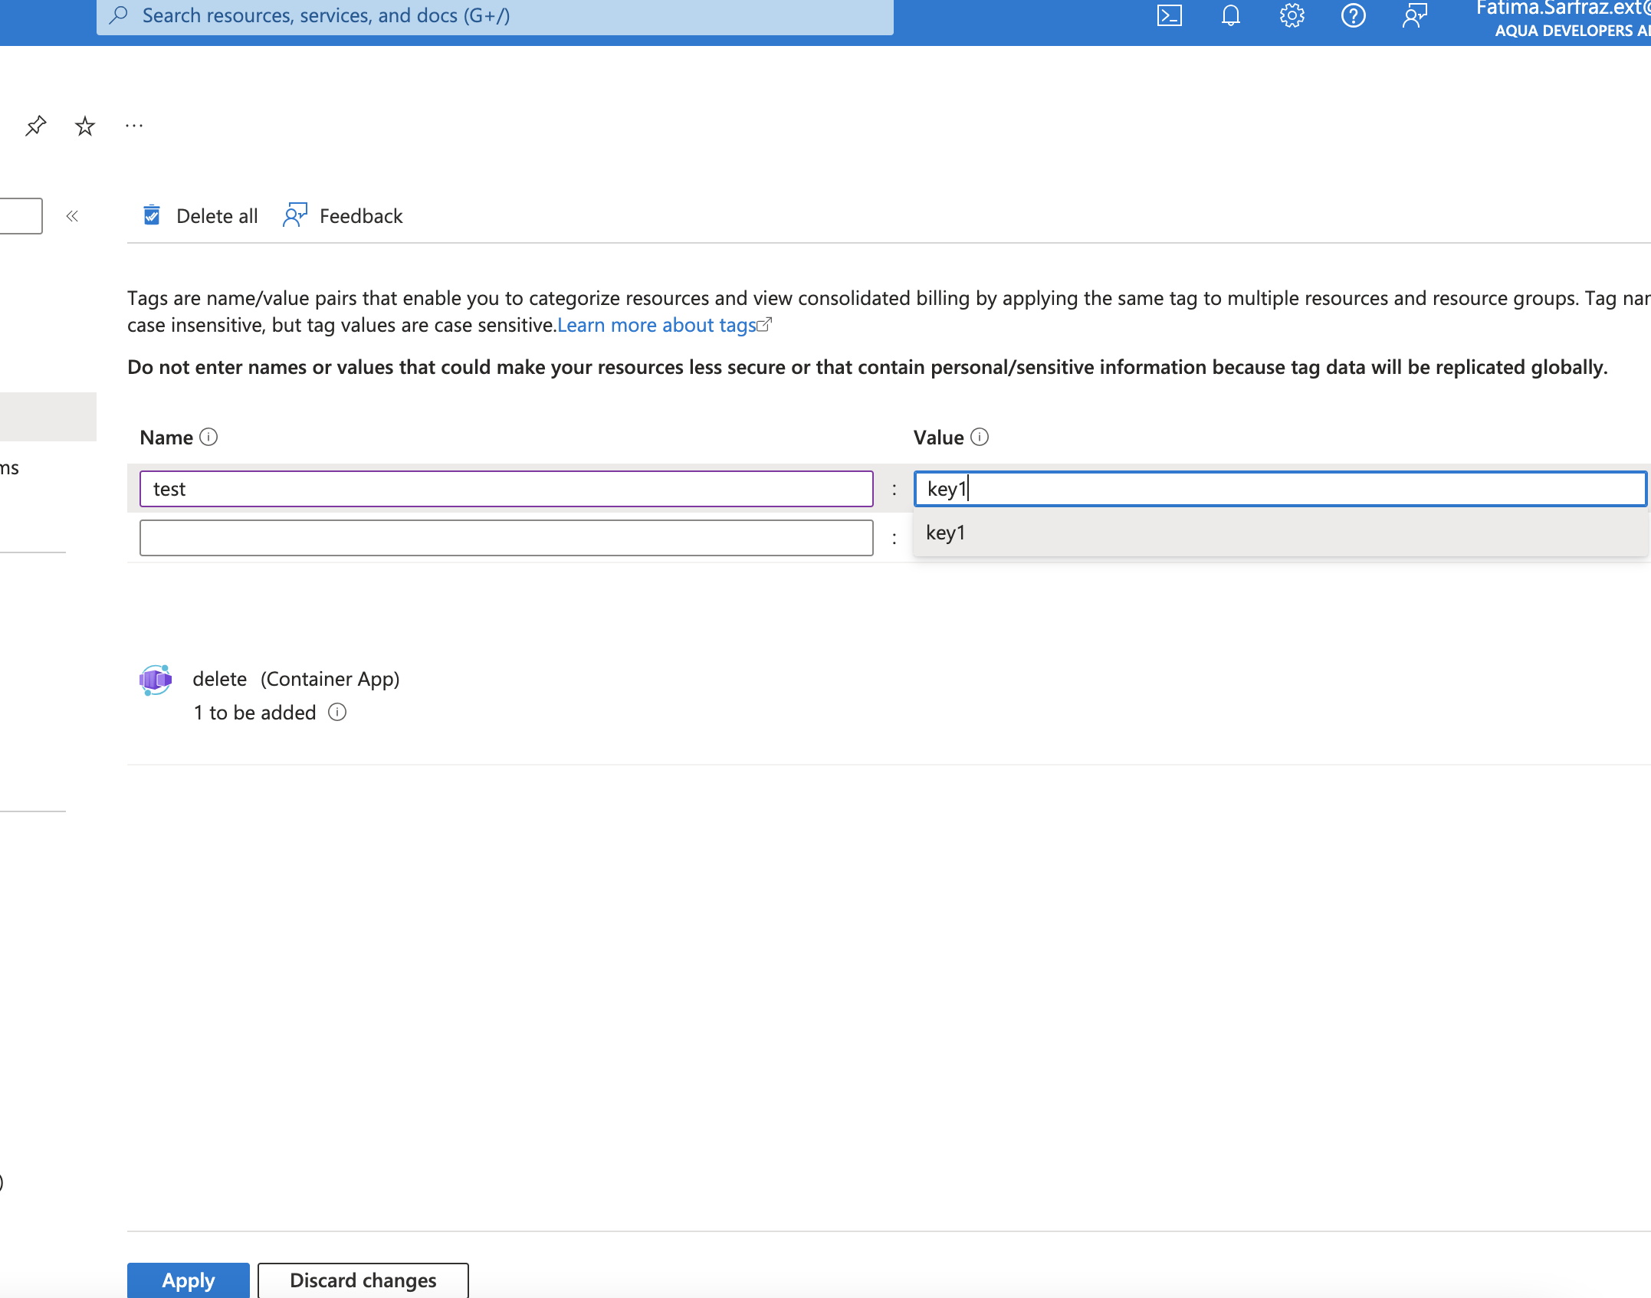This screenshot has height=1298, width=1651.
Task: Open the more options ellipsis
Action: pyautogui.click(x=134, y=126)
